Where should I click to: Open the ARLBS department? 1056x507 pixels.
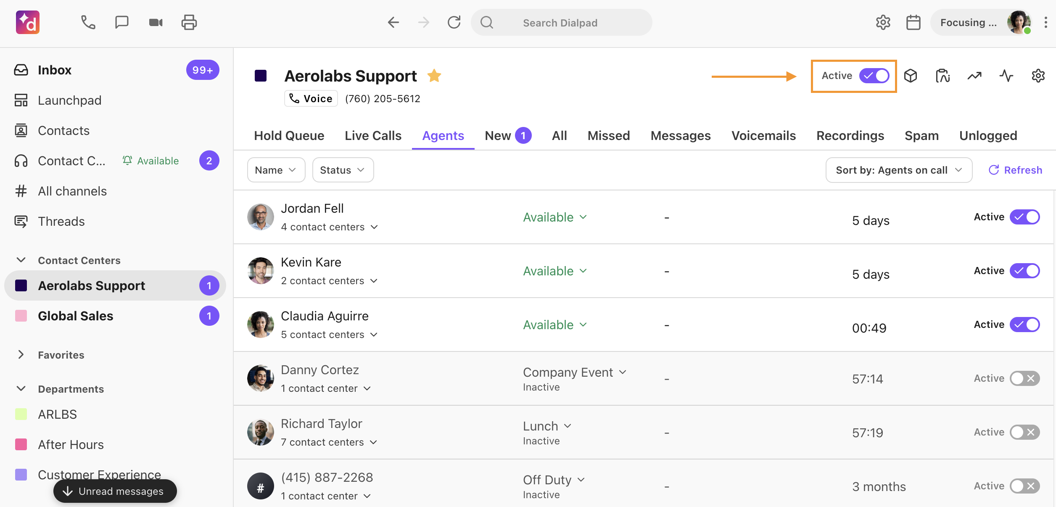115,414
